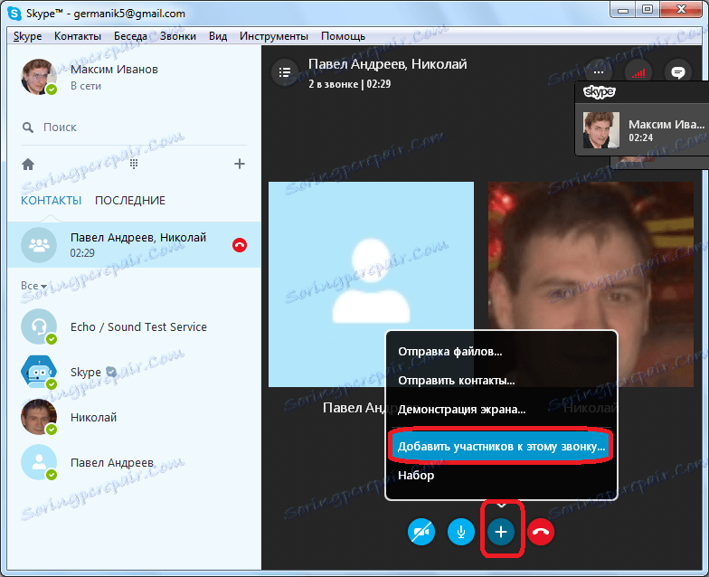Open the Звонки menu

[x=177, y=36]
